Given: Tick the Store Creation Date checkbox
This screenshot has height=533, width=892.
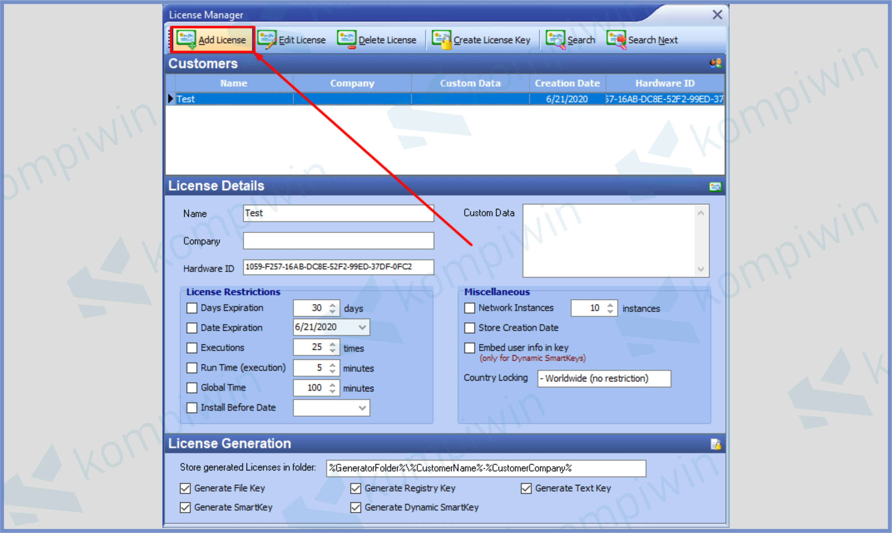Looking at the screenshot, I should [x=469, y=328].
